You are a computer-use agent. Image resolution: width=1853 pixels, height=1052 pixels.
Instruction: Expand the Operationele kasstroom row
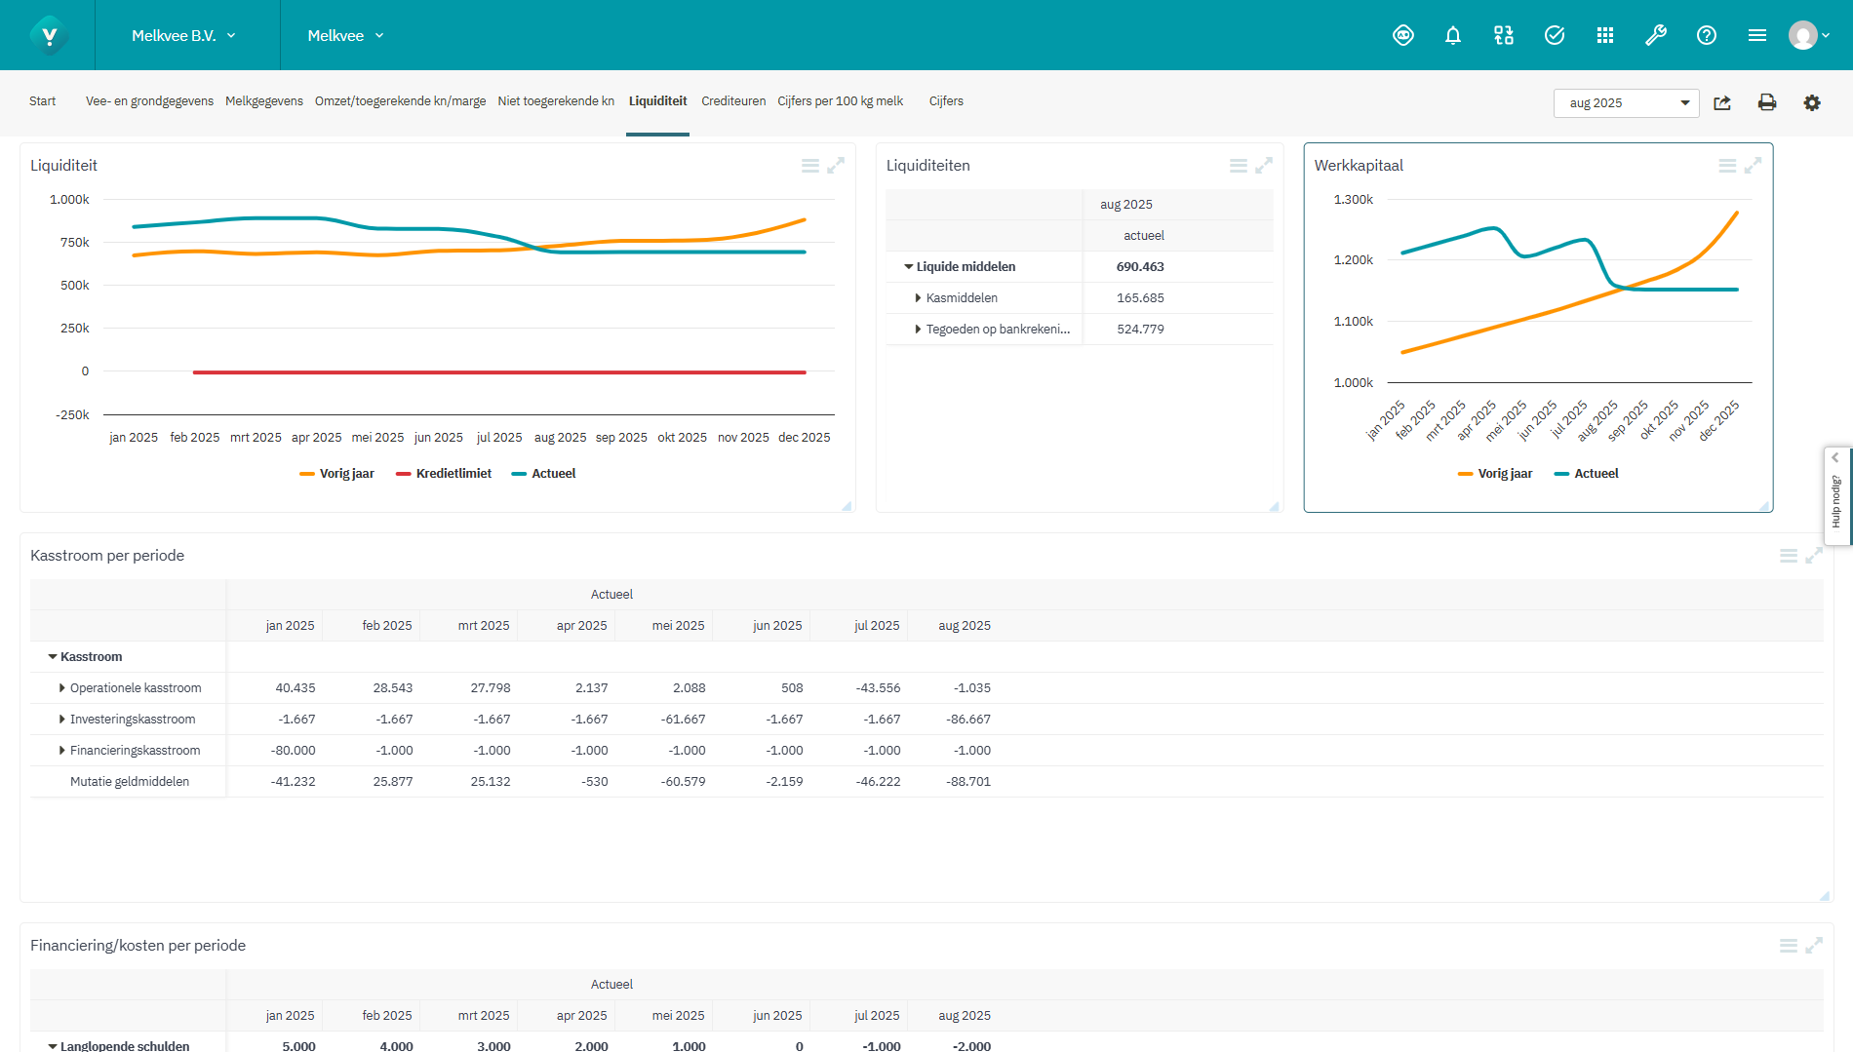[x=62, y=688]
